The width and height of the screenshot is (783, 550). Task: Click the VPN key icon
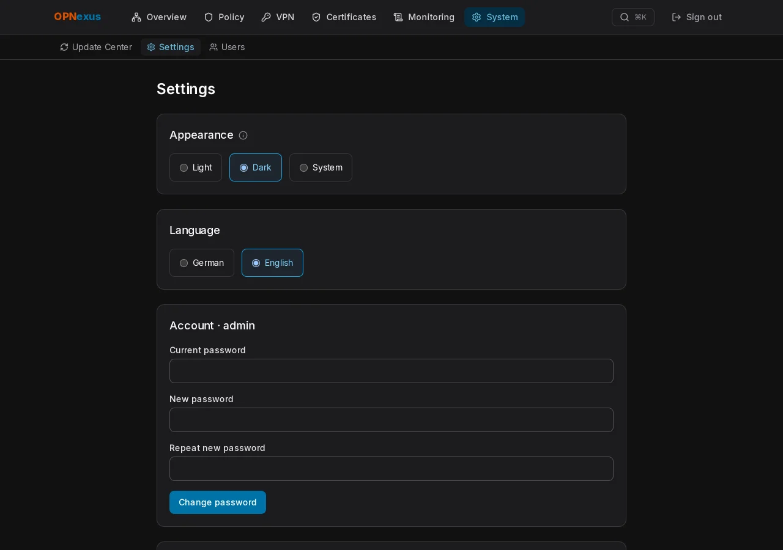point(266,17)
